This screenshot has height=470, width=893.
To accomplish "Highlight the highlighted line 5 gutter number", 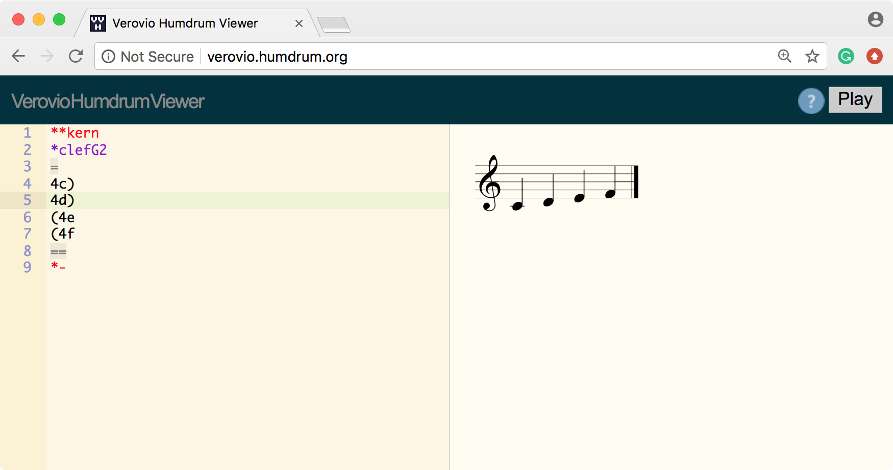I will (x=28, y=200).
